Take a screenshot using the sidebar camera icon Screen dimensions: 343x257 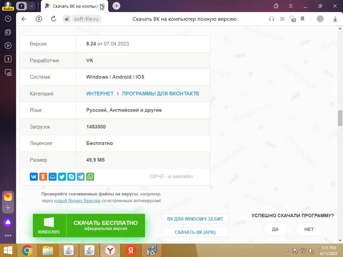pyautogui.click(x=8, y=72)
